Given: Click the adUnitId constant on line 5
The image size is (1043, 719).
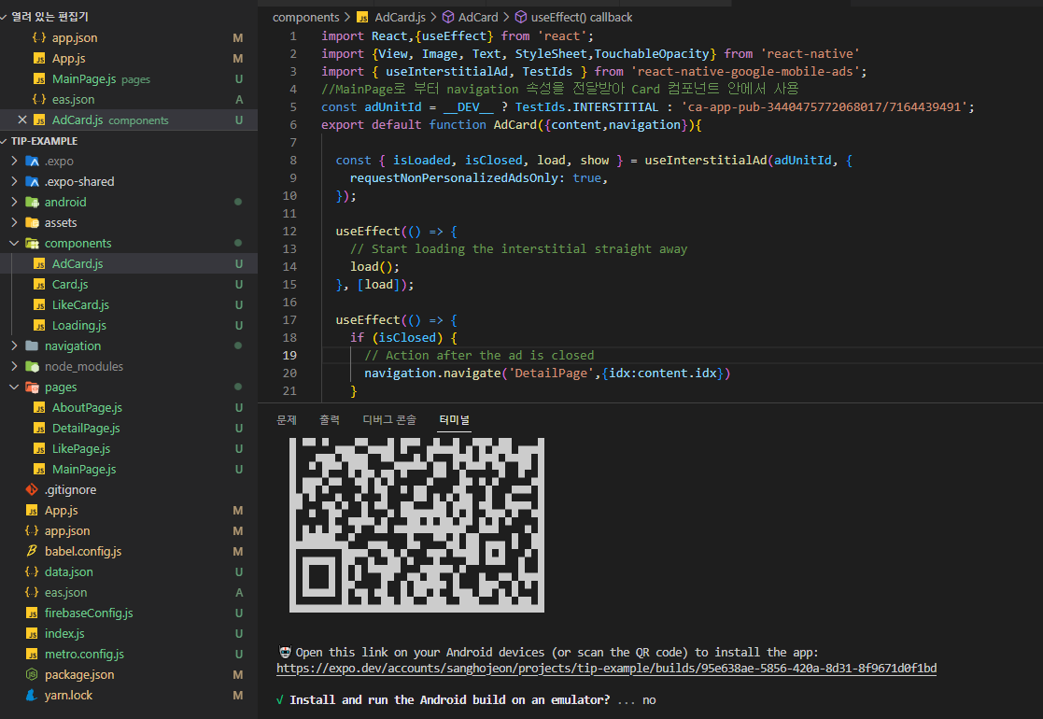Looking at the screenshot, I should (392, 106).
